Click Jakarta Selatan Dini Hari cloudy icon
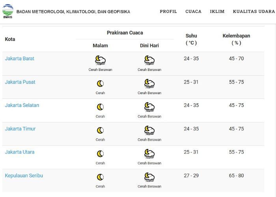 pyautogui.click(x=149, y=107)
